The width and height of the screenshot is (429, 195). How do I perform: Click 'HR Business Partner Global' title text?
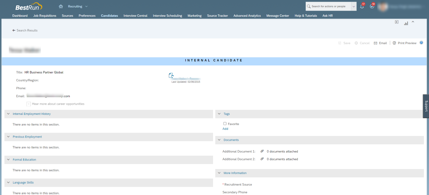(x=44, y=72)
